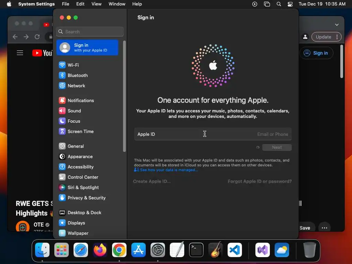Open more actions ellipsis under YouTube video
Viewport: 352px width, 264px height.
coord(324,228)
